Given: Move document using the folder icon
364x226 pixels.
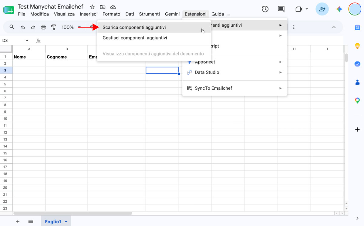Looking at the screenshot, I should pyautogui.click(x=103, y=7).
